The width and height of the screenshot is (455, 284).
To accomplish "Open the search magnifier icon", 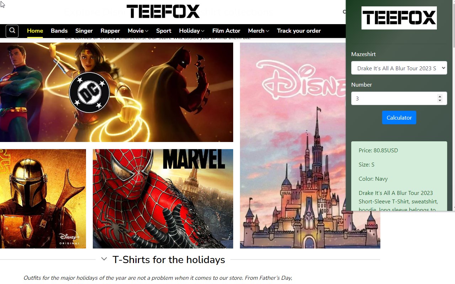I will (x=12, y=31).
